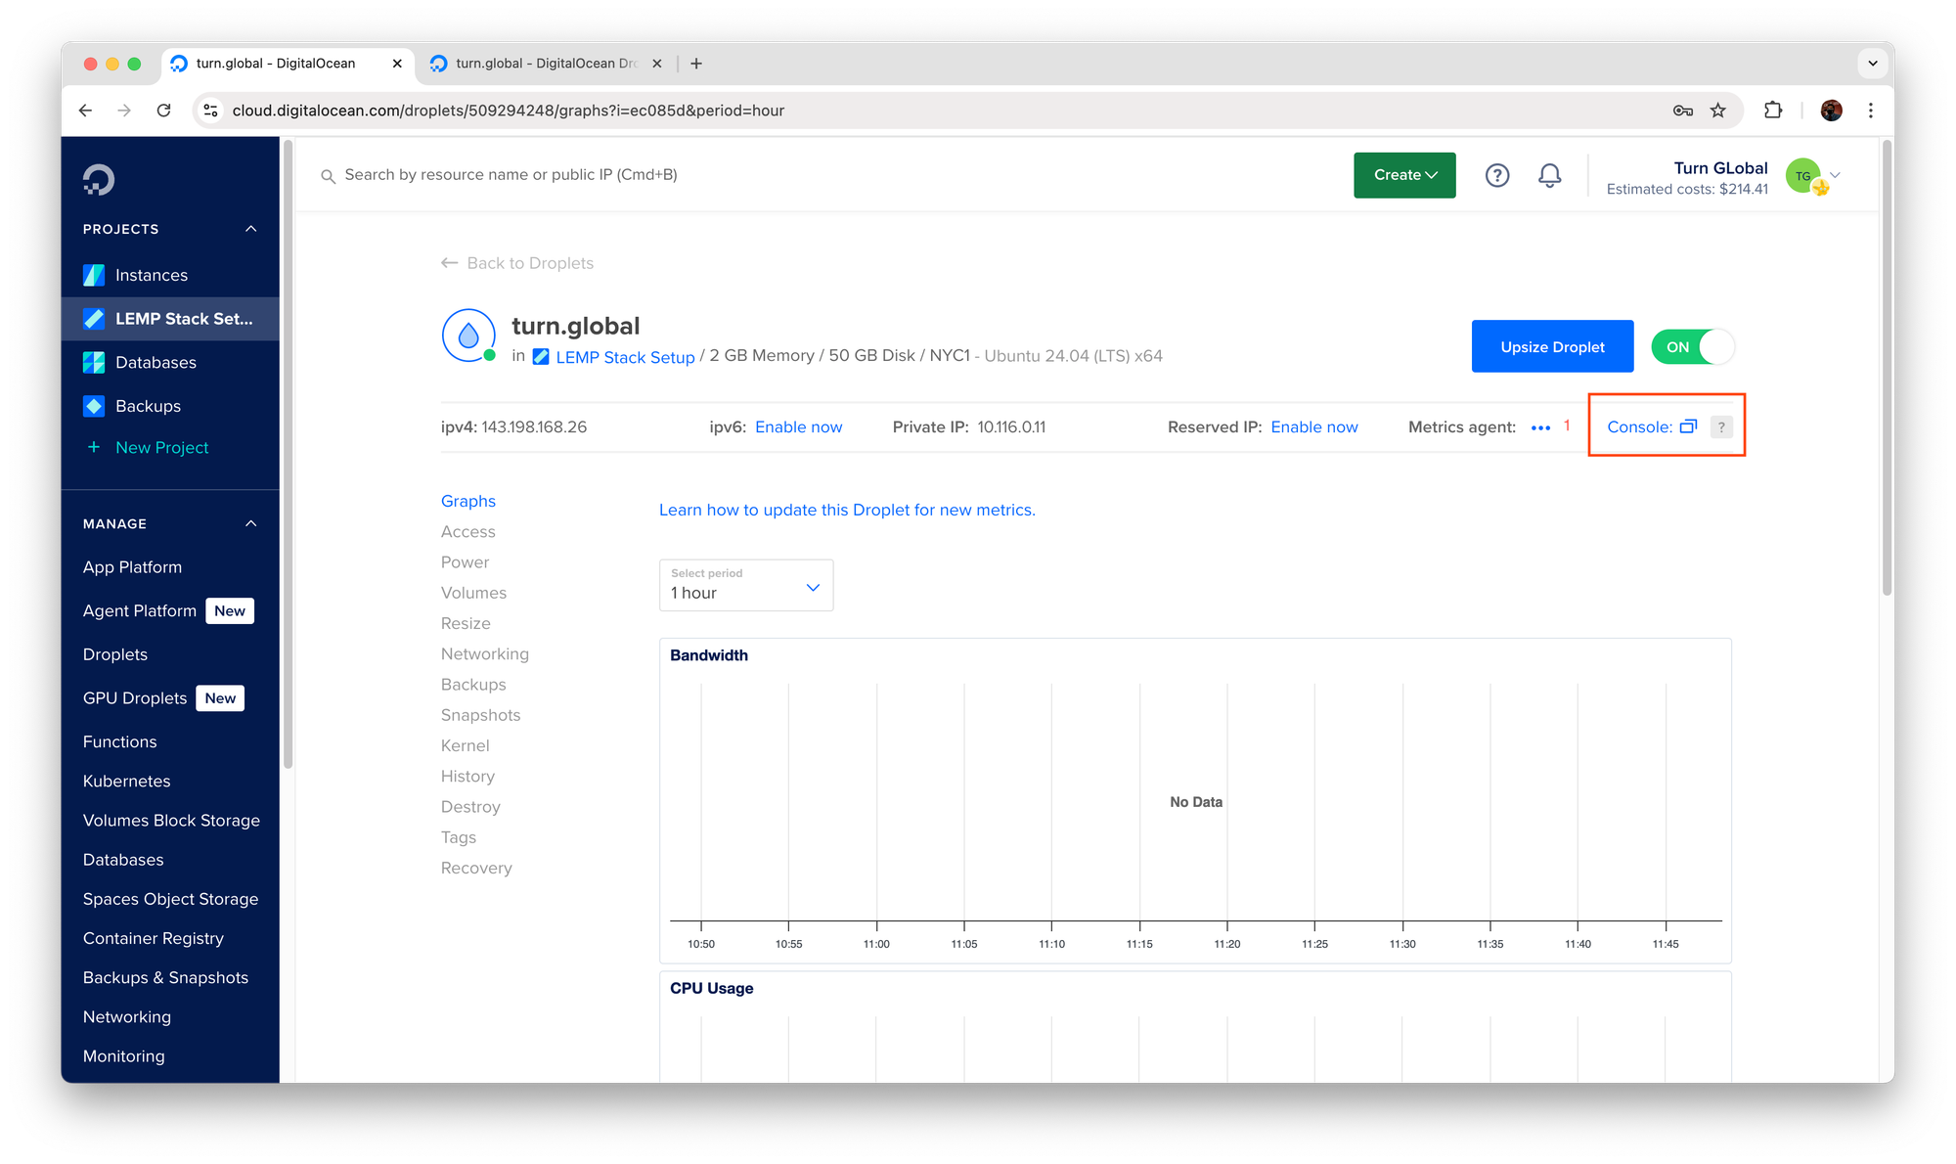This screenshot has height=1164, width=1956.
Task: Open the Select period 1 hour dropdown
Action: click(746, 585)
